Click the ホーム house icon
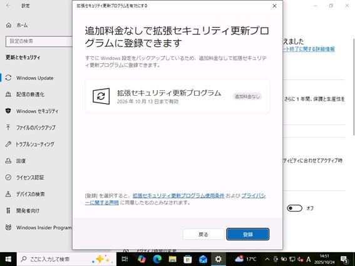This screenshot has width=355, height=266. point(9,25)
